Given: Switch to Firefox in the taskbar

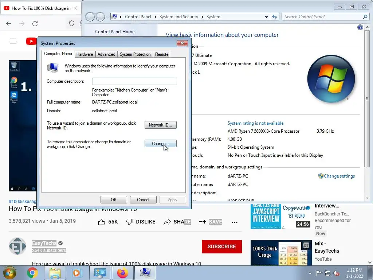Looking at the screenshot, I should click(x=122, y=273).
